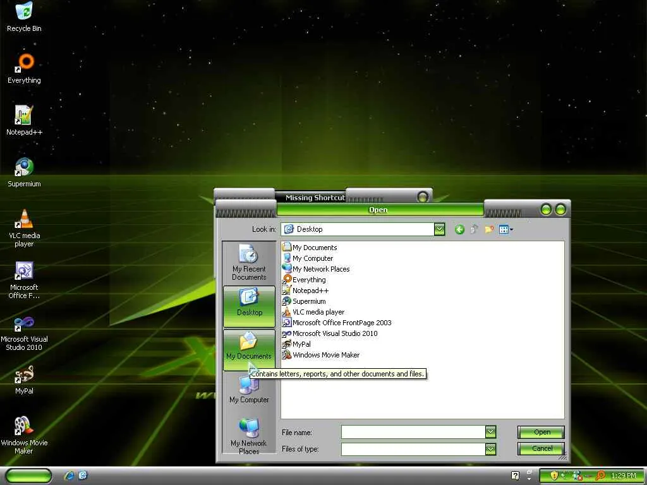Viewport: 647px width, 485px height.
Task: Select My Computer in file list
Action: 308,258
